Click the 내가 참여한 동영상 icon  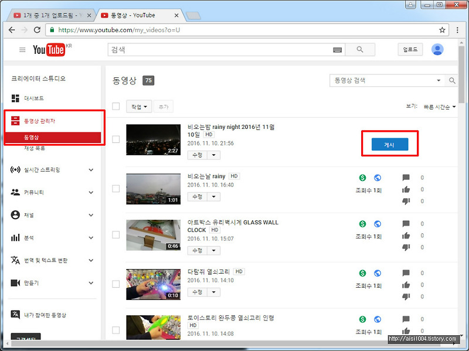pyautogui.click(x=15, y=315)
